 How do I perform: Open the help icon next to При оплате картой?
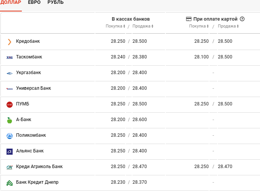pos(242,19)
